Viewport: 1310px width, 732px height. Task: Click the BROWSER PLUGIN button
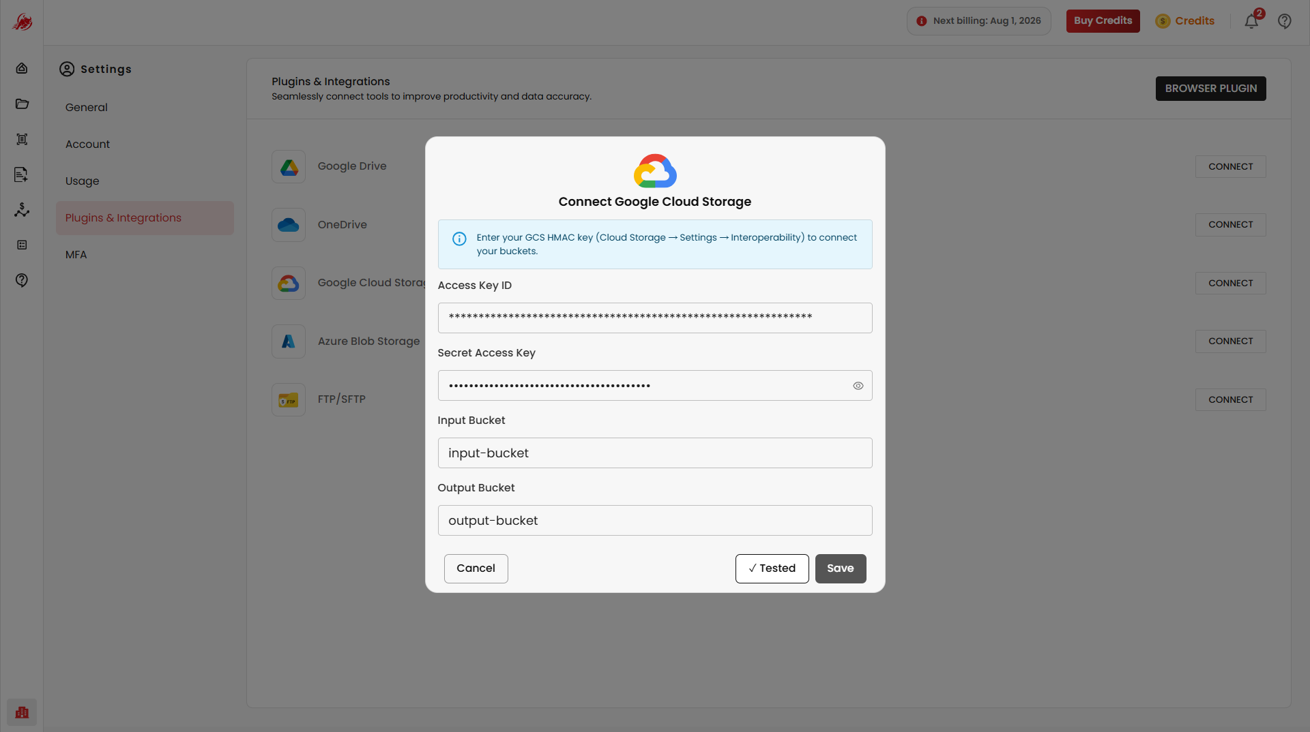(1210, 89)
